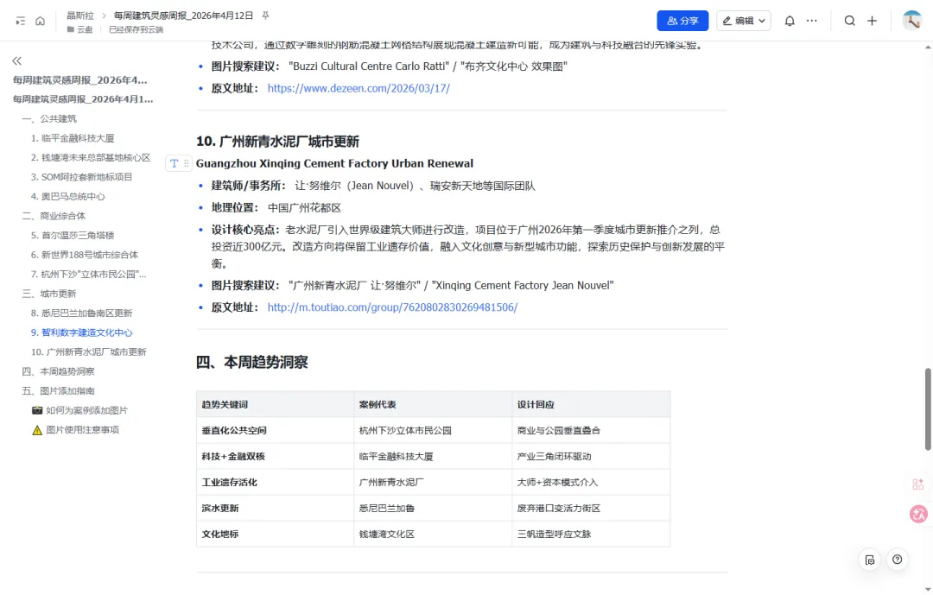The width and height of the screenshot is (933, 595).
Task: Open user avatar profile
Action: [x=911, y=20]
